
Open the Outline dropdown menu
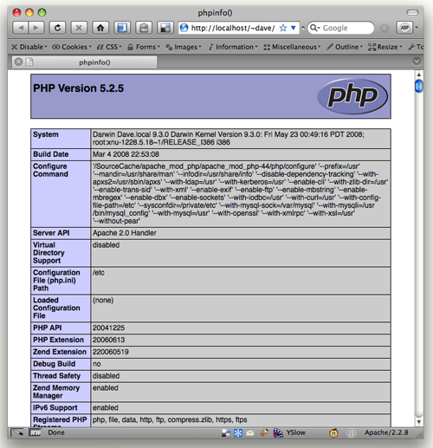(x=344, y=47)
